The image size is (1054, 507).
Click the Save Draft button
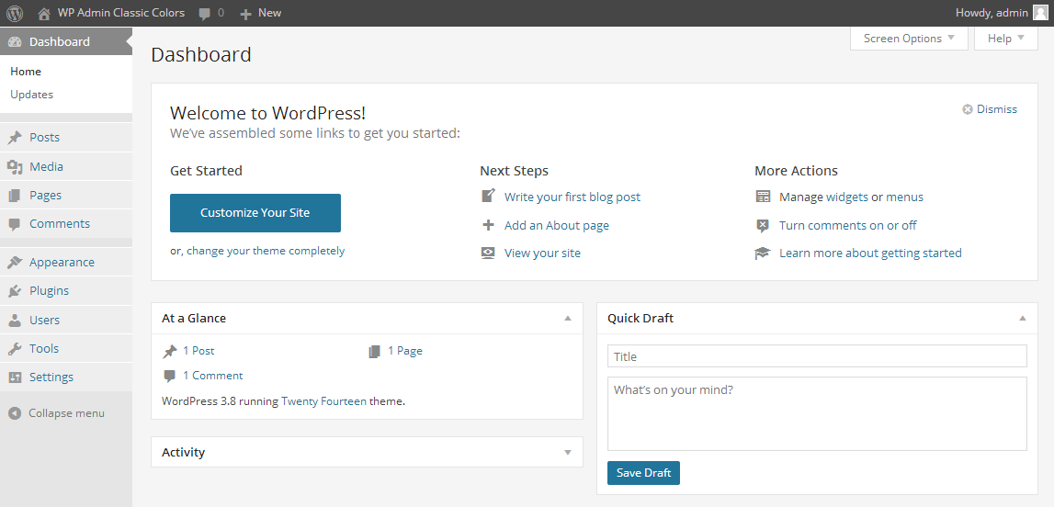point(643,473)
